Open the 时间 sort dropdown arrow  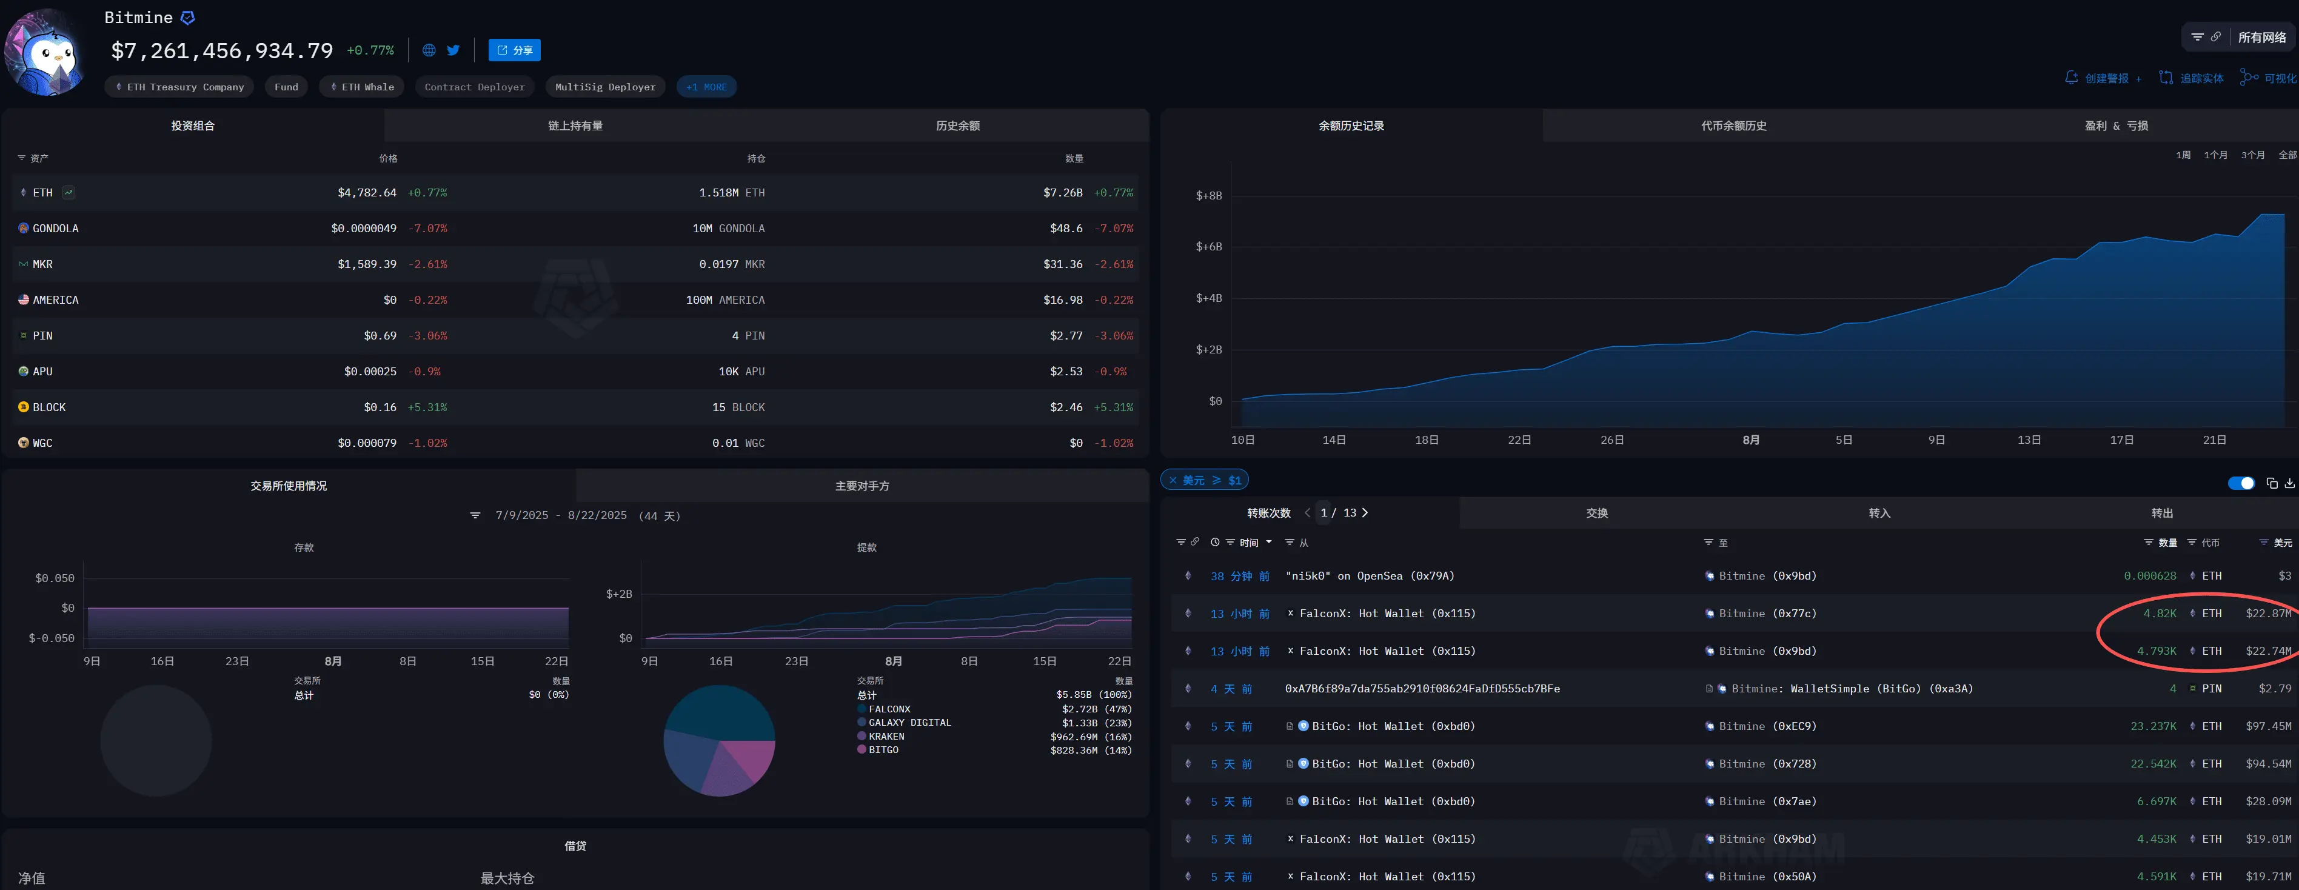(1268, 542)
